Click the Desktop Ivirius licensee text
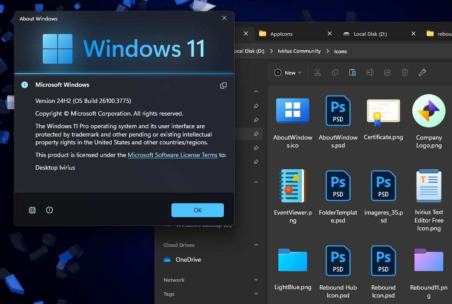 55,168
